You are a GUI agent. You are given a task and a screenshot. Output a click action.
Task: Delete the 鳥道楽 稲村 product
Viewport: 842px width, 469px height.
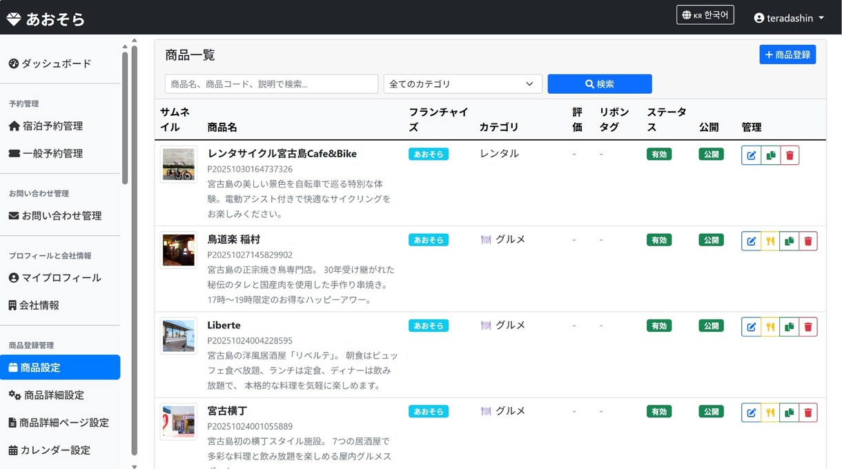point(808,241)
